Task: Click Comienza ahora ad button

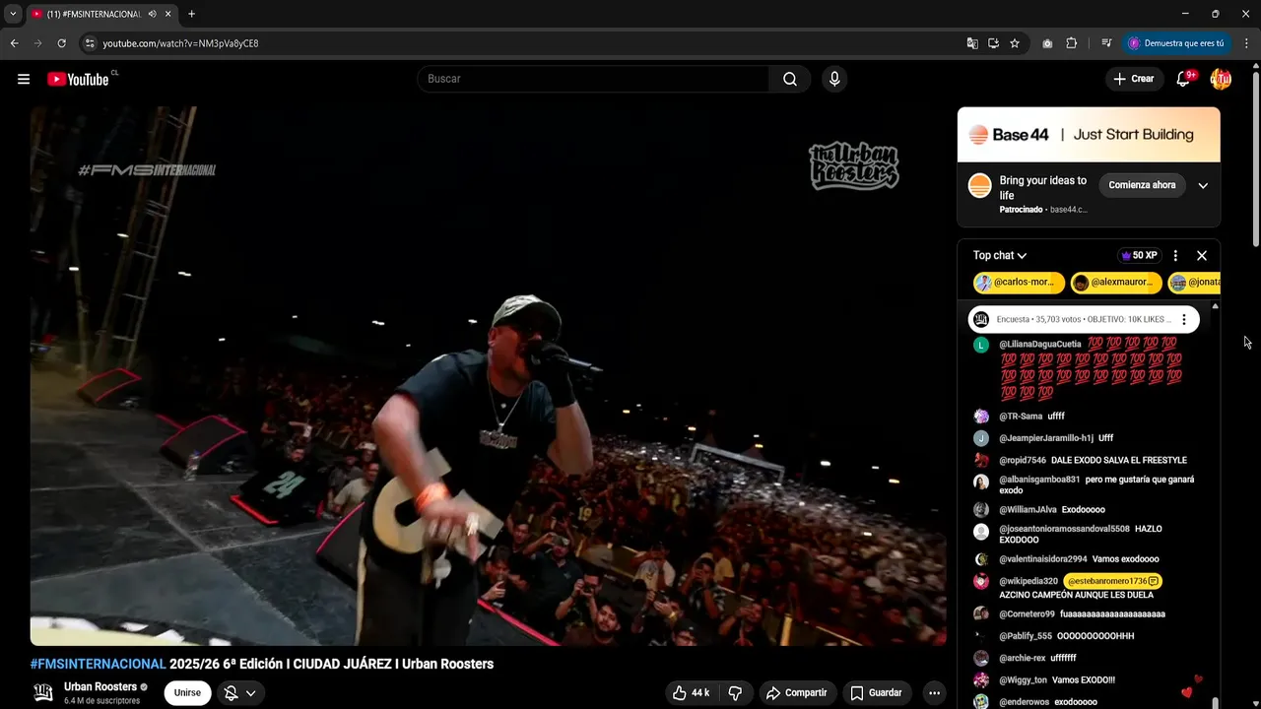Action: coord(1142,185)
